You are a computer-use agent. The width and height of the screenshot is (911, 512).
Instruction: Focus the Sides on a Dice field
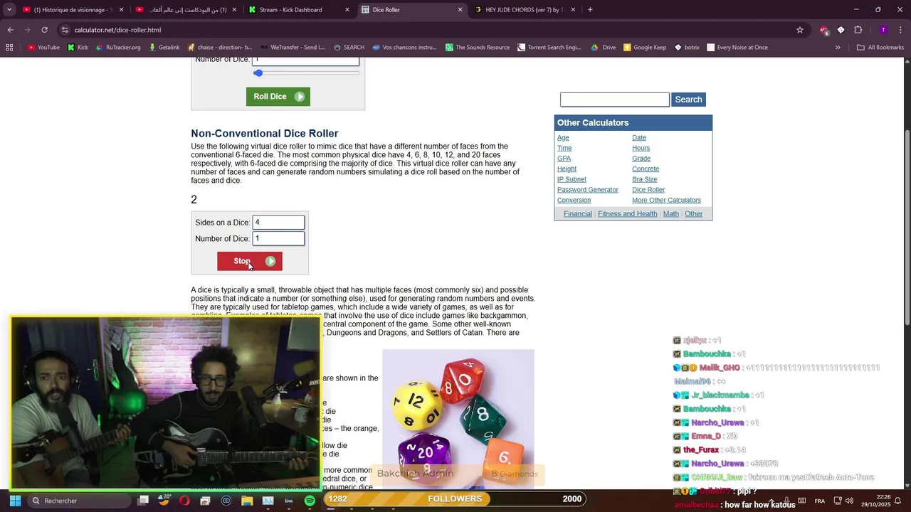(x=278, y=223)
